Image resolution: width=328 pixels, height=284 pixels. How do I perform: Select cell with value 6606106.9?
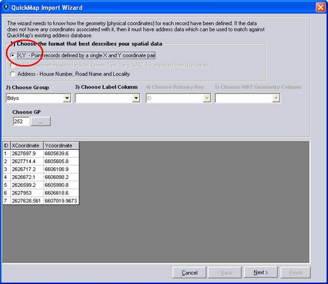pos(61,169)
